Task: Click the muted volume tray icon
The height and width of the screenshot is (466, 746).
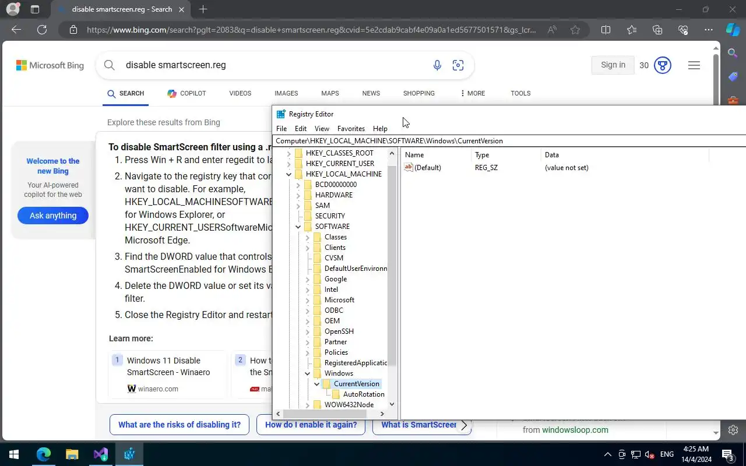Action: 649,454
